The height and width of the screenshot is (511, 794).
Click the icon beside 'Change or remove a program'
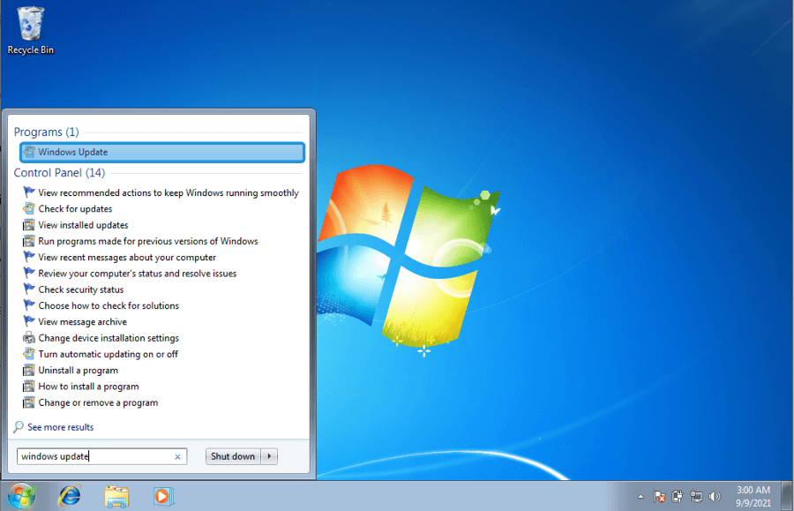(x=29, y=402)
